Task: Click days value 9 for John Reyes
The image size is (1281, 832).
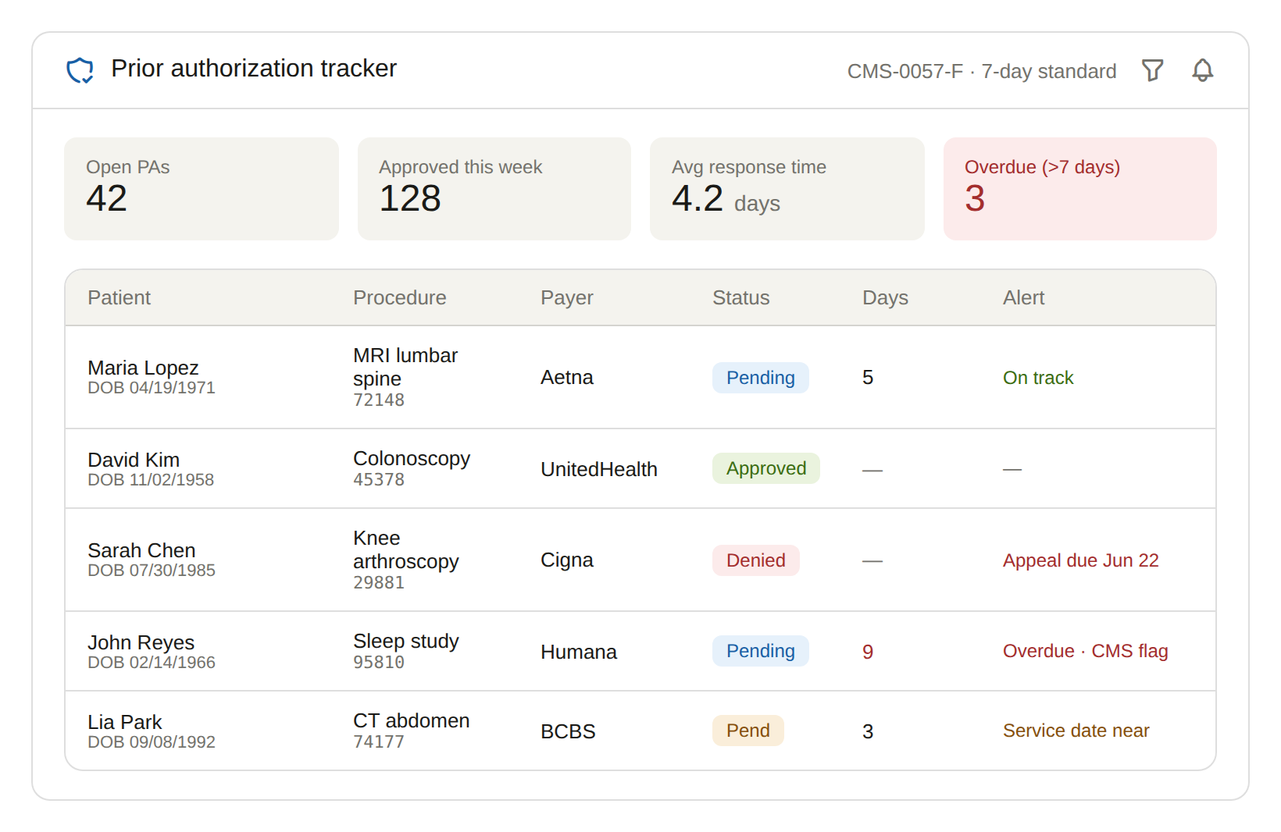Action: click(868, 652)
